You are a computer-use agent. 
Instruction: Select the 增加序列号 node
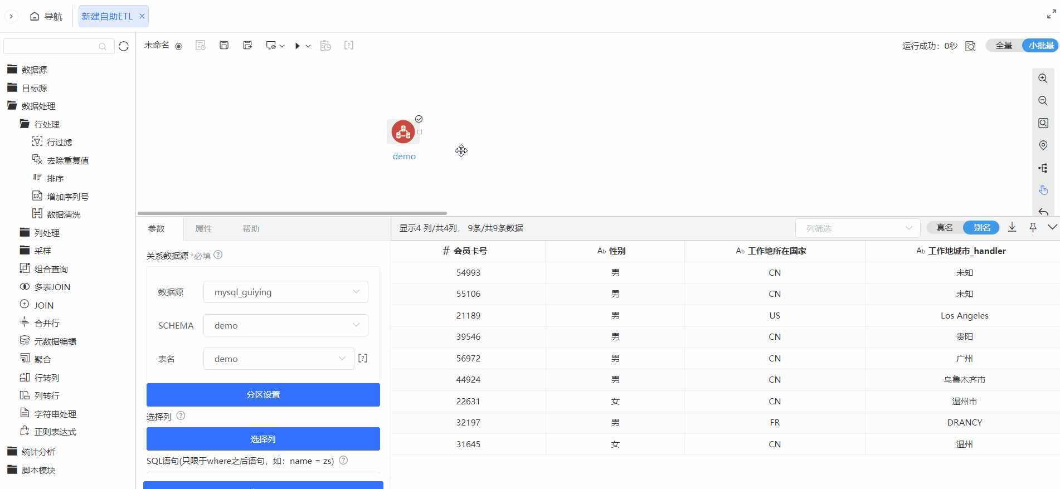tap(61, 197)
